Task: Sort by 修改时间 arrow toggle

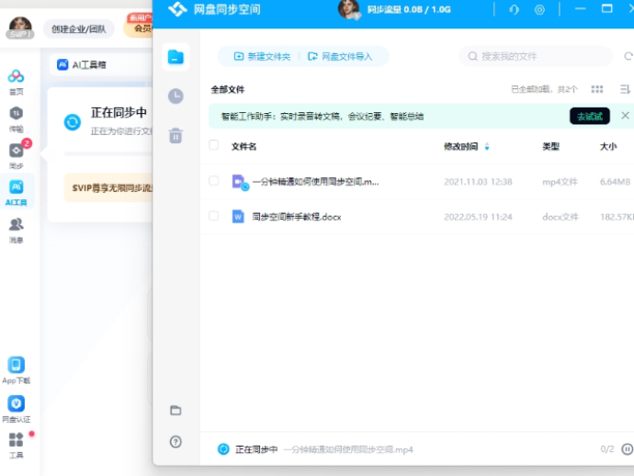Action: 487,146
